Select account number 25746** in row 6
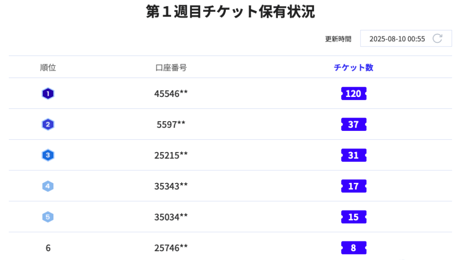Screen dimensions: 471x260 tap(171, 248)
